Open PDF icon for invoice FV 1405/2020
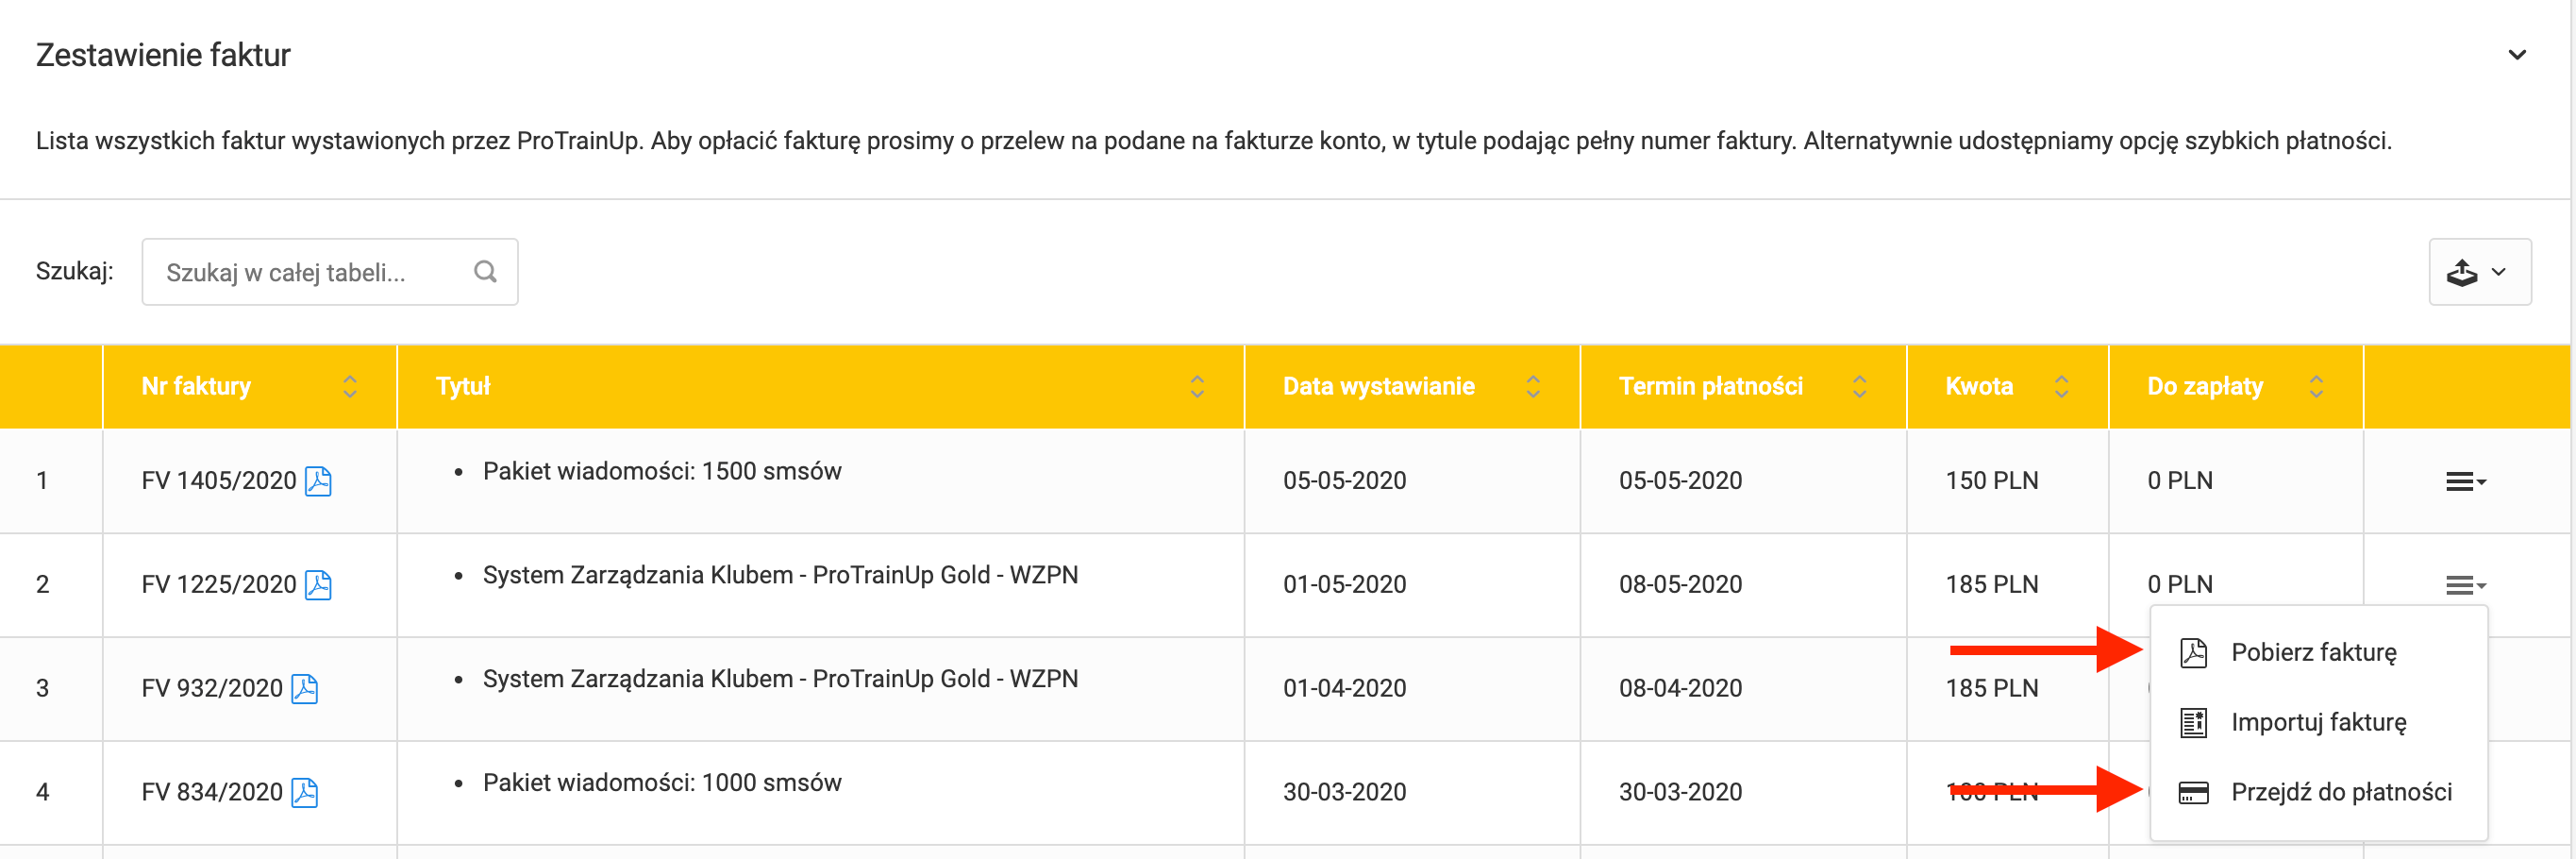 point(318,481)
